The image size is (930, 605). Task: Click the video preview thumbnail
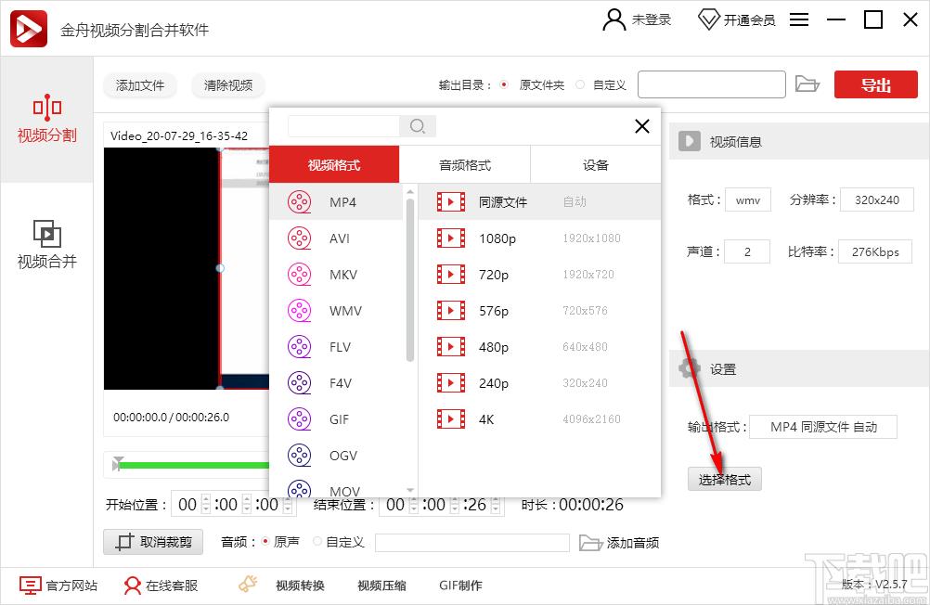[187, 268]
